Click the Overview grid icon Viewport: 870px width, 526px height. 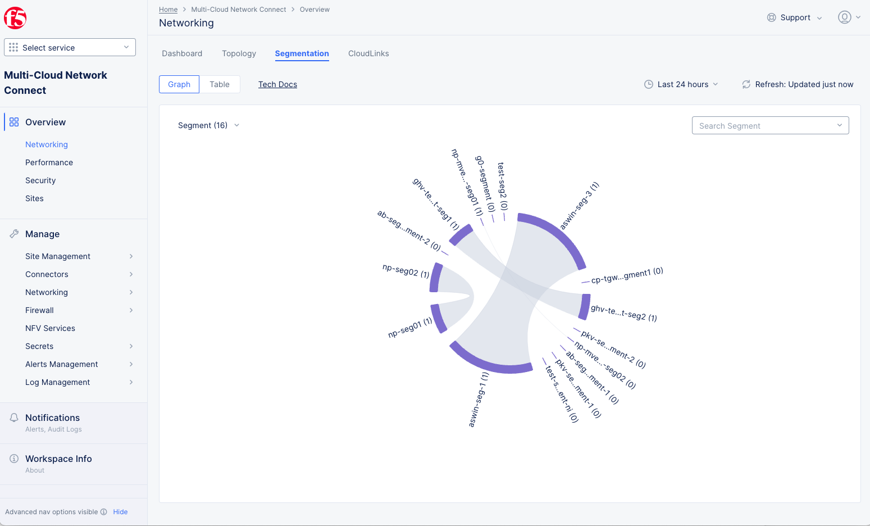[14, 122]
